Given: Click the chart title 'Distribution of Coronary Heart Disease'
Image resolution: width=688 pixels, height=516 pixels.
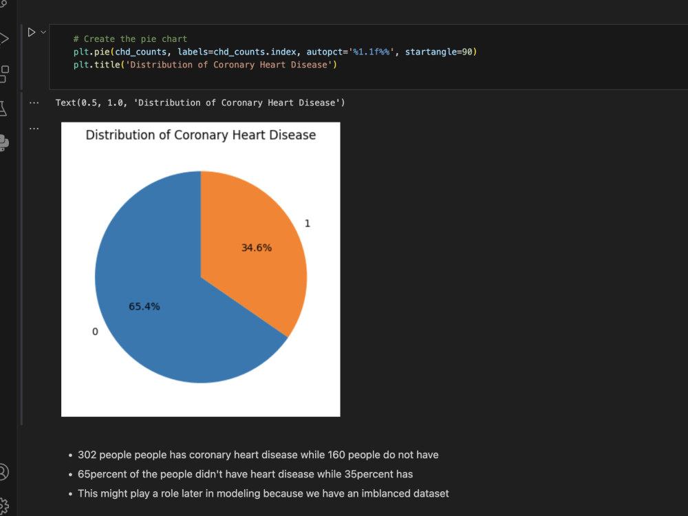Looking at the screenshot, I should coord(200,135).
